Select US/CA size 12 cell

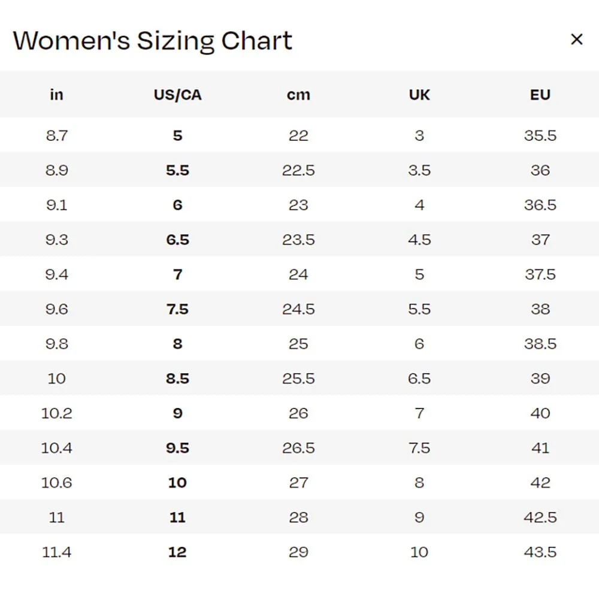point(177,552)
